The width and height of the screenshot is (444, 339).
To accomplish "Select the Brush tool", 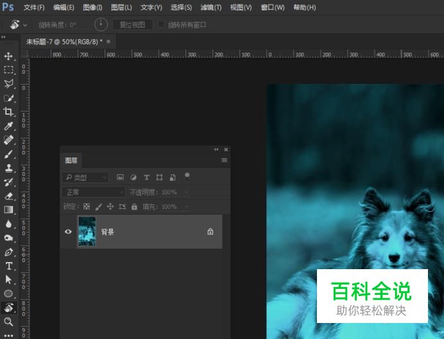I will (8, 154).
